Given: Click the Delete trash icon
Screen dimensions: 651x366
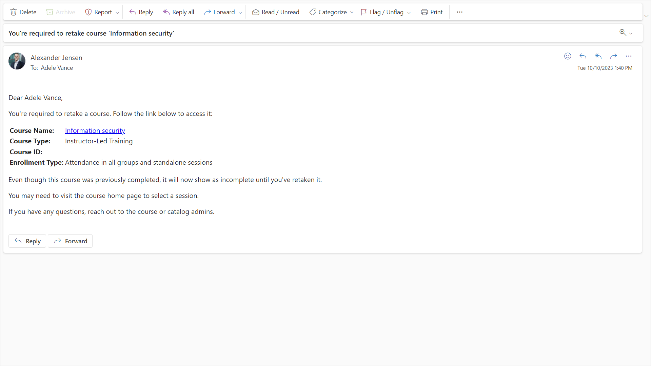Looking at the screenshot, I should pos(14,12).
